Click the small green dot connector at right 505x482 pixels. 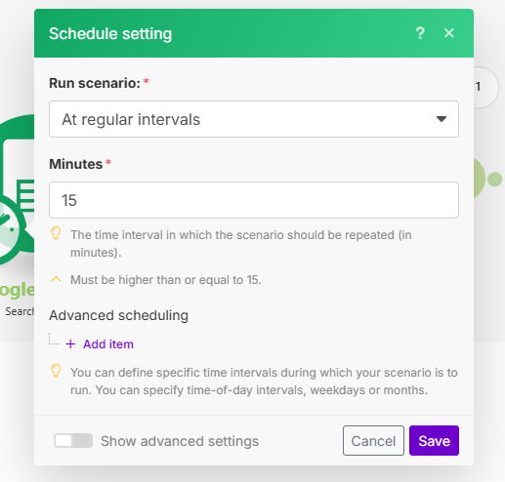pos(495,180)
